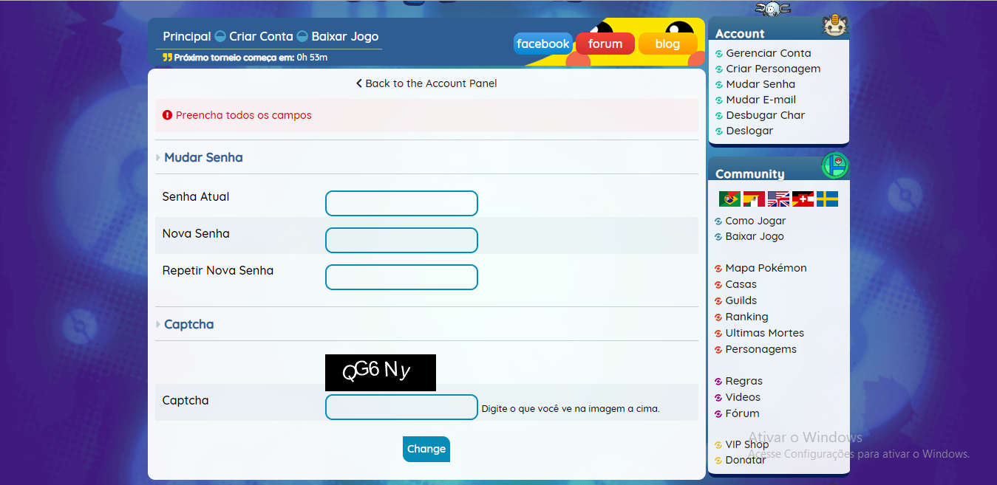Open Criar Conta in the top menu
Image resolution: width=997 pixels, height=485 pixels.
pyautogui.click(x=261, y=36)
